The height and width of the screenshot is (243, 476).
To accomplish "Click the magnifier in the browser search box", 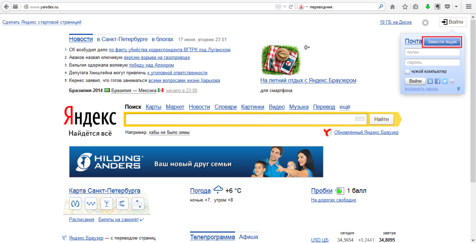I will pos(381,7).
